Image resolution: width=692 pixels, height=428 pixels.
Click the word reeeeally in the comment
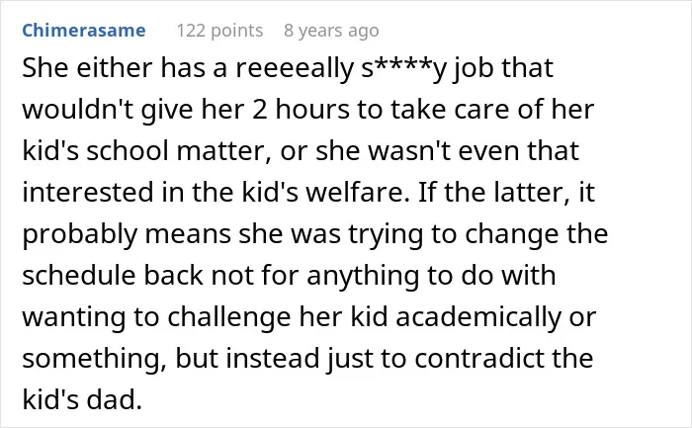pyautogui.click(x=295, y=68)
